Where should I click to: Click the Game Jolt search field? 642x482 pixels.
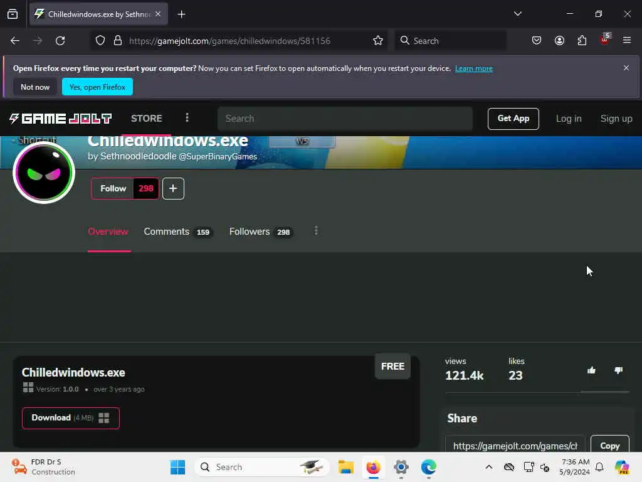pos(345,119)
